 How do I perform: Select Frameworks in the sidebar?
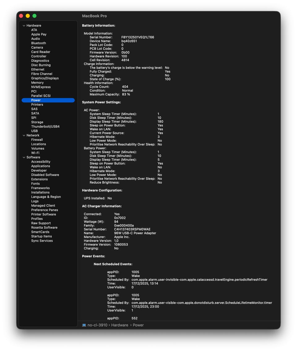pos(41,188)
